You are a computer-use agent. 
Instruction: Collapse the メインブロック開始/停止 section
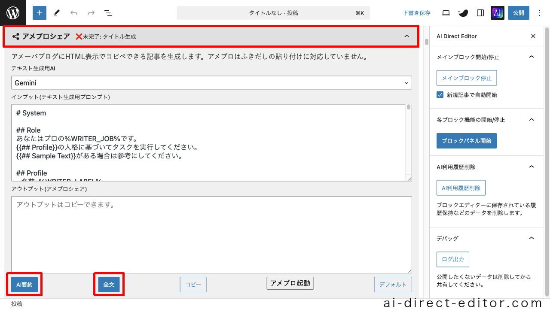coord(532,57)
